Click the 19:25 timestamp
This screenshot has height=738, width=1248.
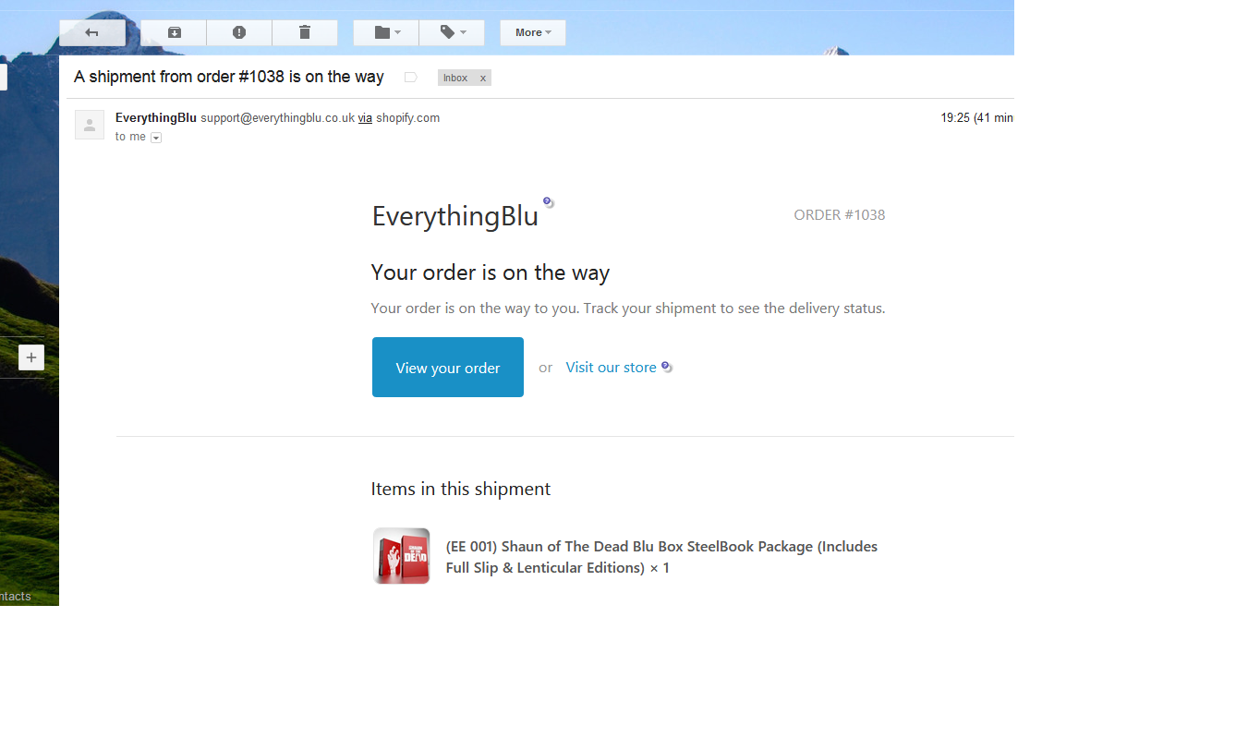point(977,118)
